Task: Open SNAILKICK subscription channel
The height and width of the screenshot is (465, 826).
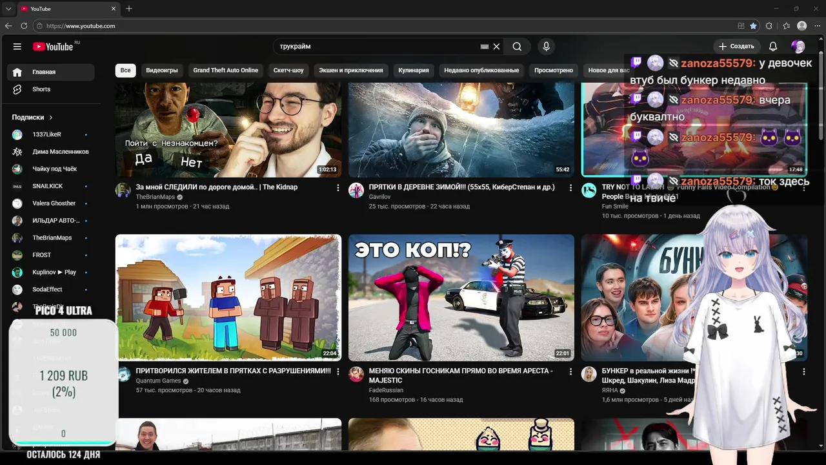Action: pyautogui.click(x=51, y=186)
